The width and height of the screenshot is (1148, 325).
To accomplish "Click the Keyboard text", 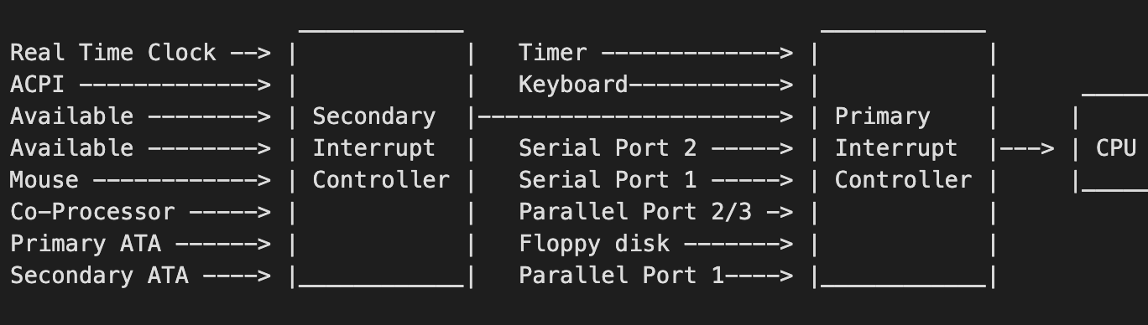I will (573, 85).
